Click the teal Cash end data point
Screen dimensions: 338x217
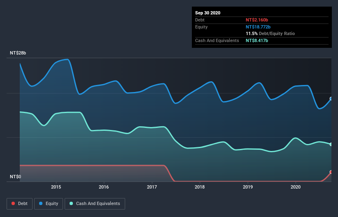331,144
